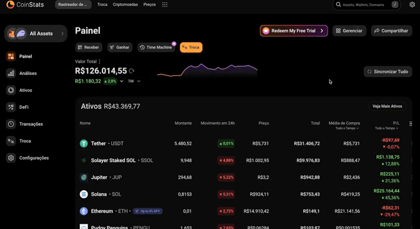Click the refresh icon beside total value
The image size is (420, 229).
coord(132,71)
